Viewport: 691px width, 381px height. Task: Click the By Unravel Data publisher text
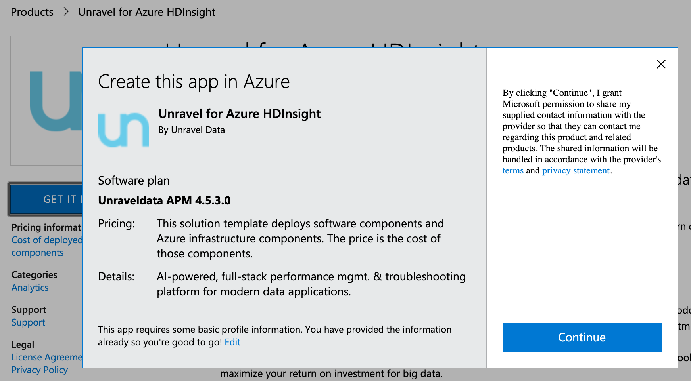192,130
